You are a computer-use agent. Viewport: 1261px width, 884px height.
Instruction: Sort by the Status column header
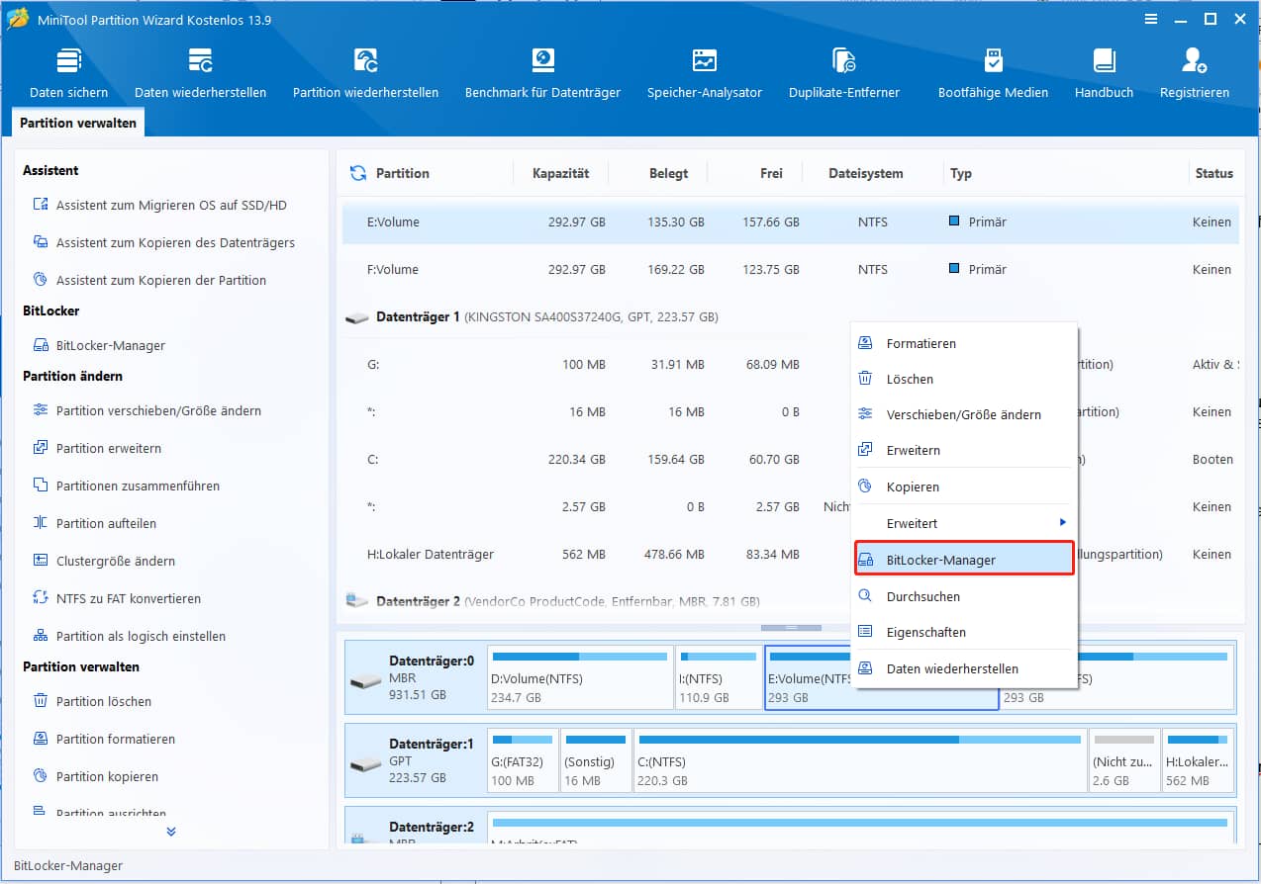(1213, 173)
